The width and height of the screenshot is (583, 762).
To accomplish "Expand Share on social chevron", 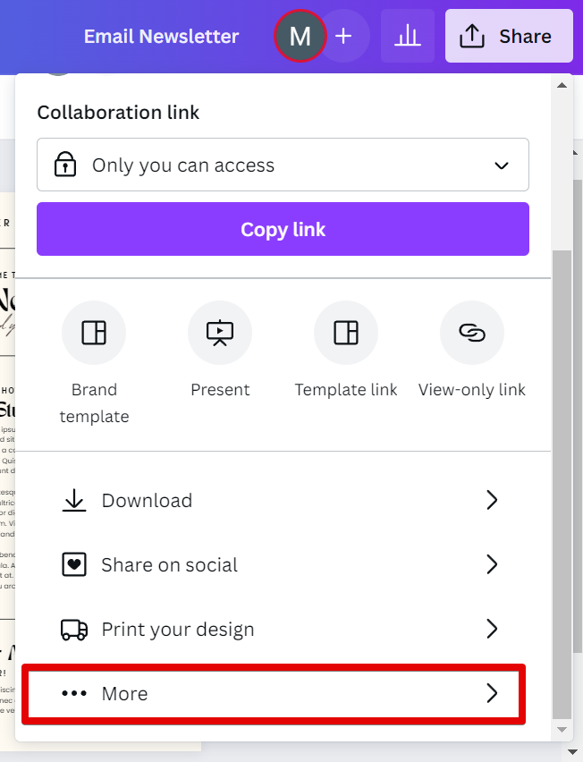I will 491,564.
